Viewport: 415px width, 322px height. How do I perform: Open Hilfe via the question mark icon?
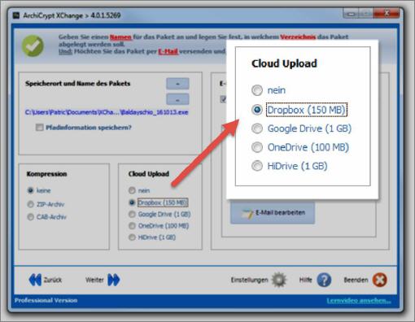coord(324,280)
